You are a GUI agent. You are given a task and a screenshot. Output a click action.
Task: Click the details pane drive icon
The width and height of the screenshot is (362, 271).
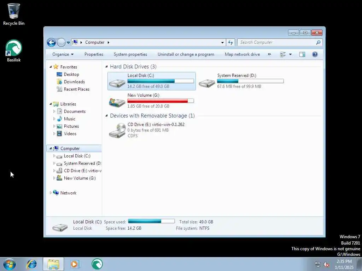(60, 227)
